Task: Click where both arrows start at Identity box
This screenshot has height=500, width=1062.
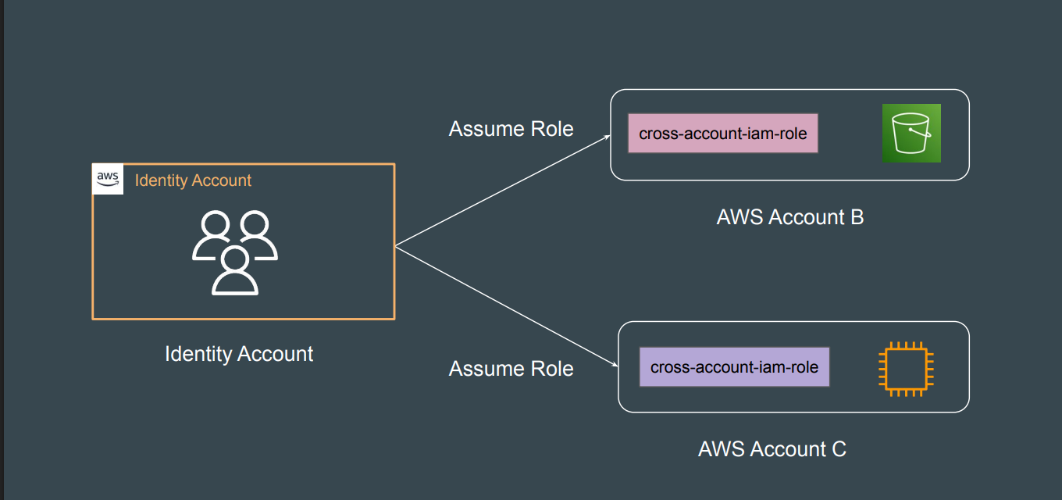Action: (396, 247)
